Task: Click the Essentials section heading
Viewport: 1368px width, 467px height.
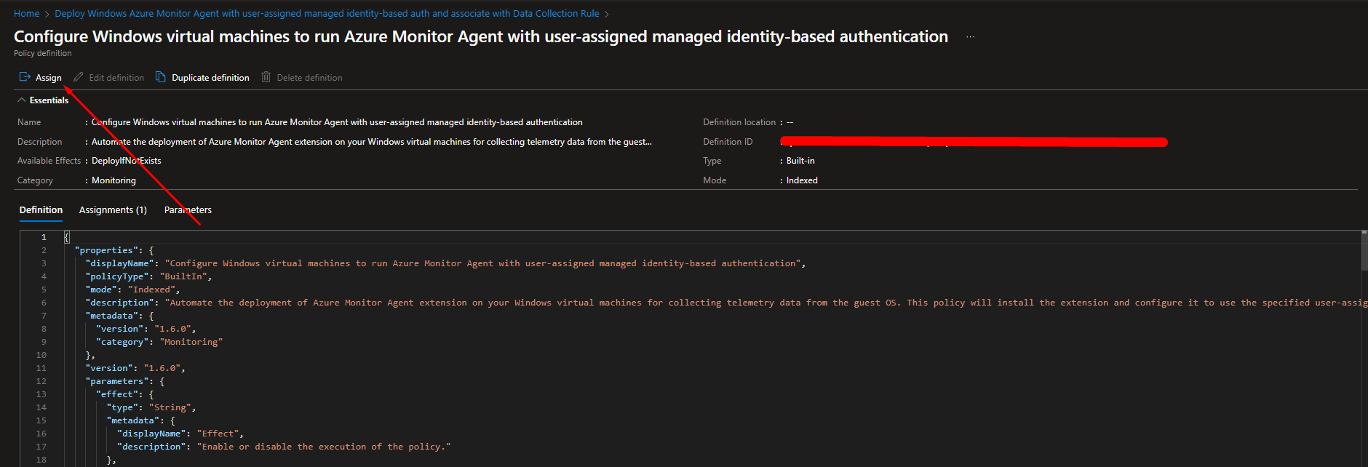Action: click(x=49, y=100)
